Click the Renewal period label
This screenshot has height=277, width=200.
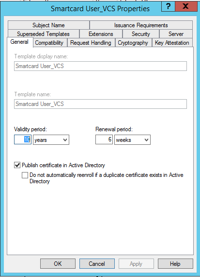[114, 129]
